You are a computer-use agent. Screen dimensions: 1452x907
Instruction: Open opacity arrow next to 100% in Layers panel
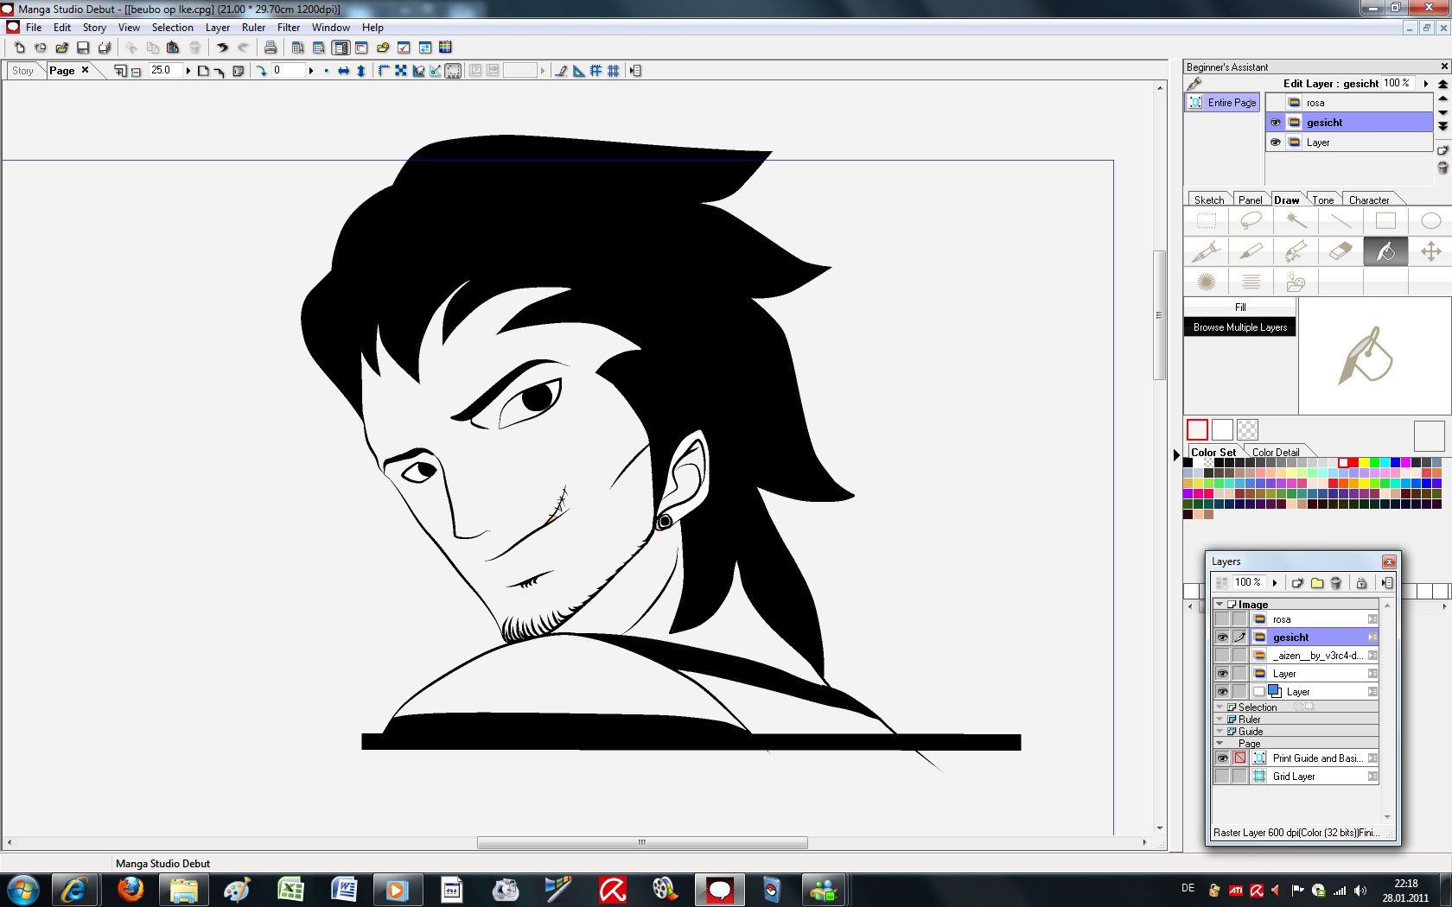point(1275,583)
